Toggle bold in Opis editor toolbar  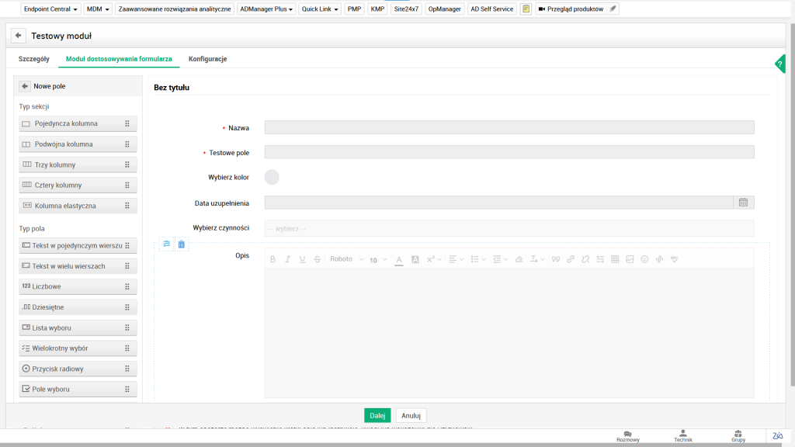point(273,259)
